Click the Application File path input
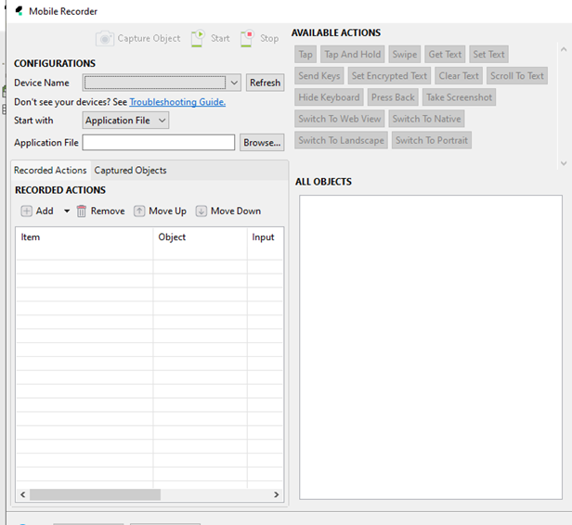The image size is (572, 525). (159, 143)
